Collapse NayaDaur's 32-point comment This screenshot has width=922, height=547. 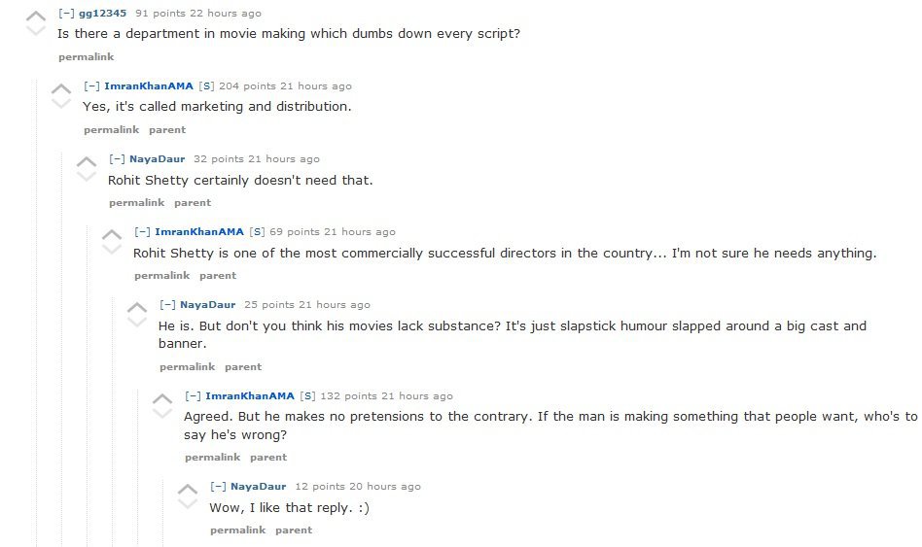click(x=117, y=158)
